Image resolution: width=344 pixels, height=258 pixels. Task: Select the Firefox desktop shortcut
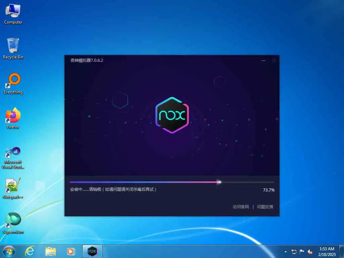click(x=13, y=118)
